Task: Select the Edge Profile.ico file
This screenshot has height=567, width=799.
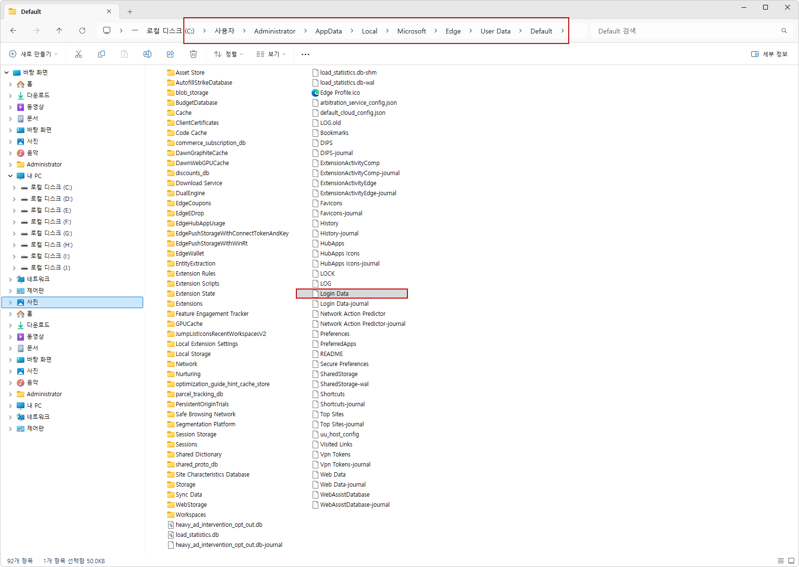Action: click(x=336, y=93)
